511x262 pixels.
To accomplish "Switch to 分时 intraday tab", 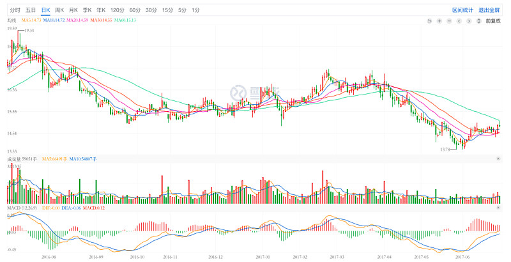I will (14, 10).
